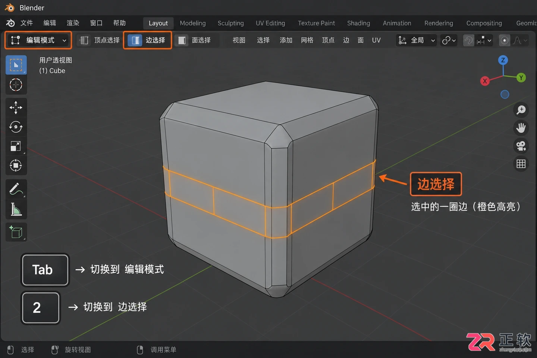Open the 边 edge menu
The height and width of the screenshot is (358, 537).
[x=346, y=40]
